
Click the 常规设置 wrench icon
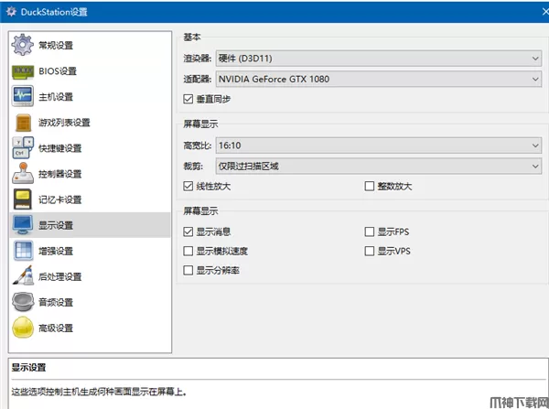23,46
